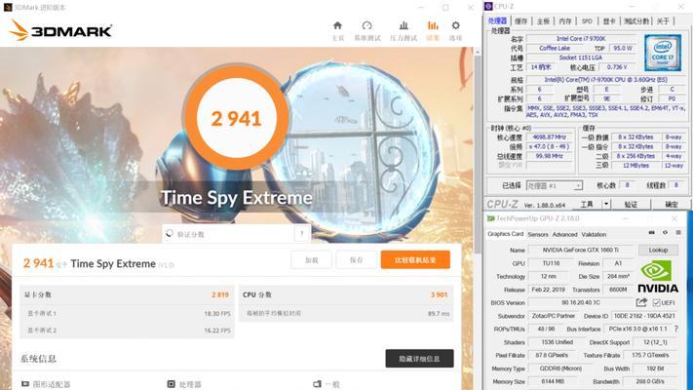Click the GPU-Z refresh icon

point(665,233)
